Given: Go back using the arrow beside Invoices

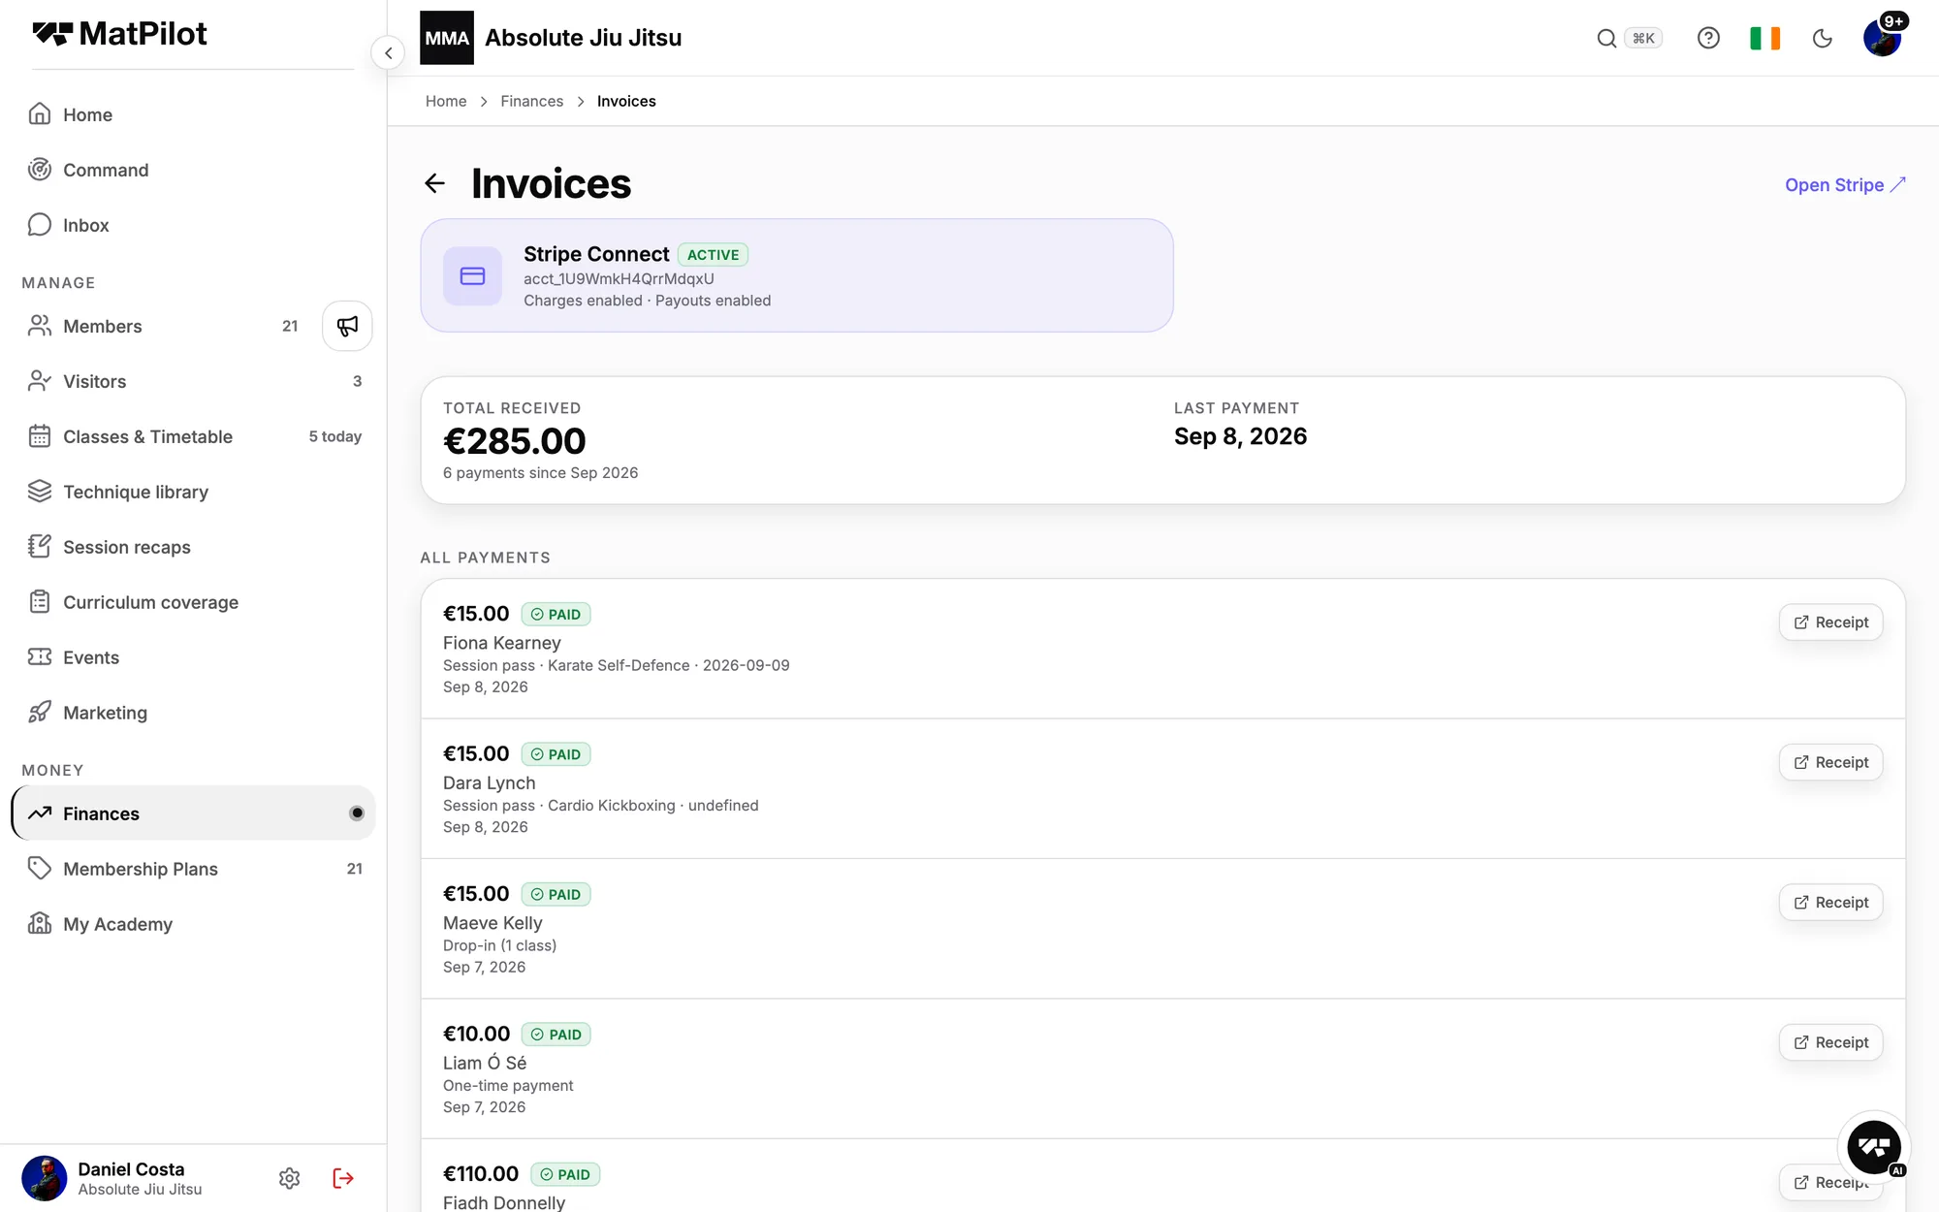Looking at the screenshot, I should click(434, 183).
